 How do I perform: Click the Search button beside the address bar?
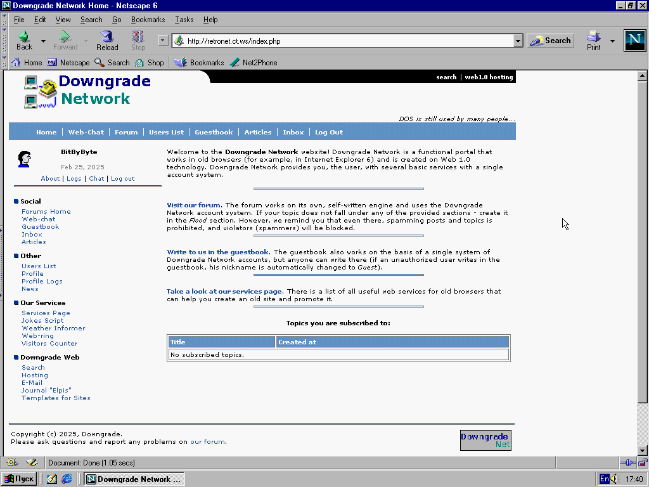(x=550, y=41)
